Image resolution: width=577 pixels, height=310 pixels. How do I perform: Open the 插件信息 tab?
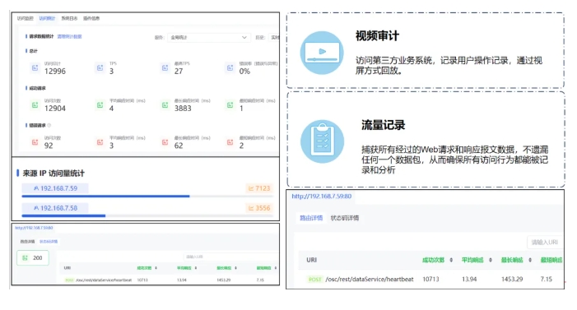pyautogui.click(x=91, y=18)
